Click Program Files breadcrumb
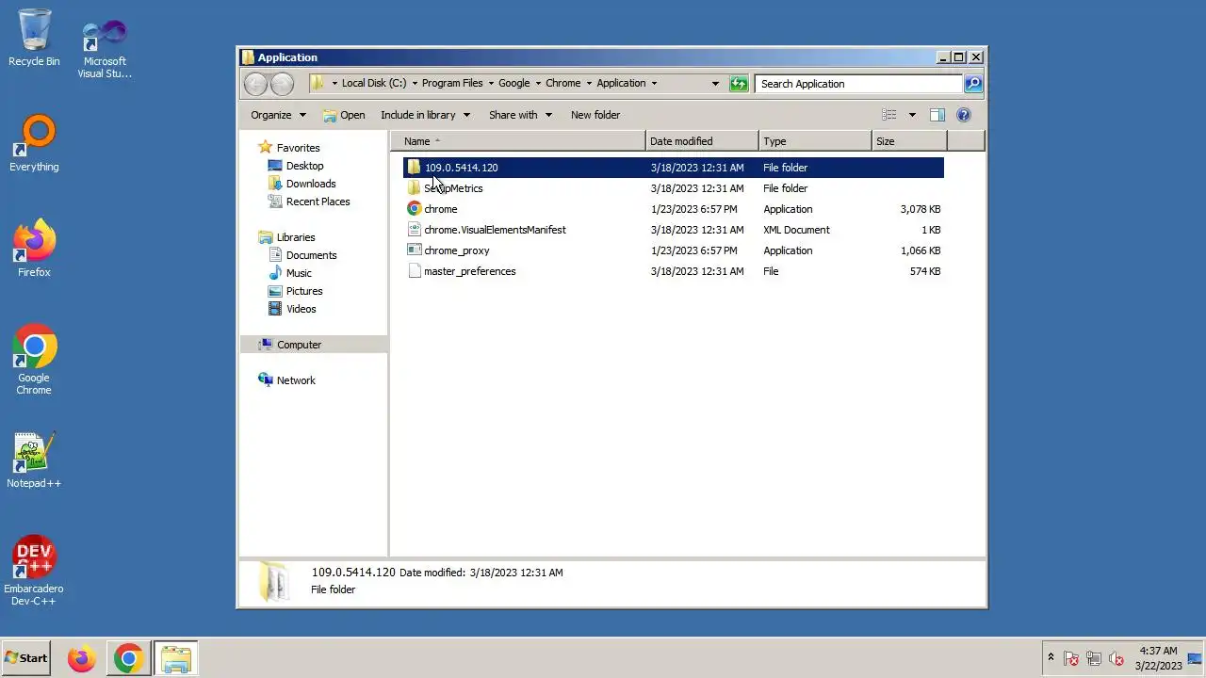 click(x=452, y=84)
